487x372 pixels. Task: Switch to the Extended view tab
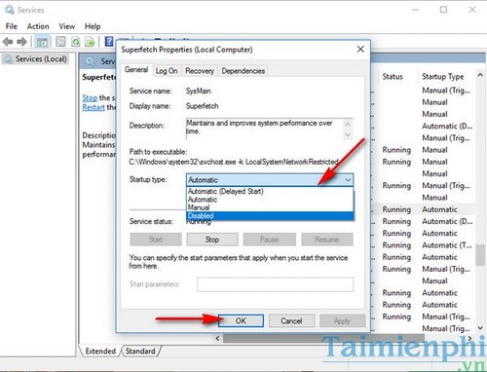(x=100, y=351)
